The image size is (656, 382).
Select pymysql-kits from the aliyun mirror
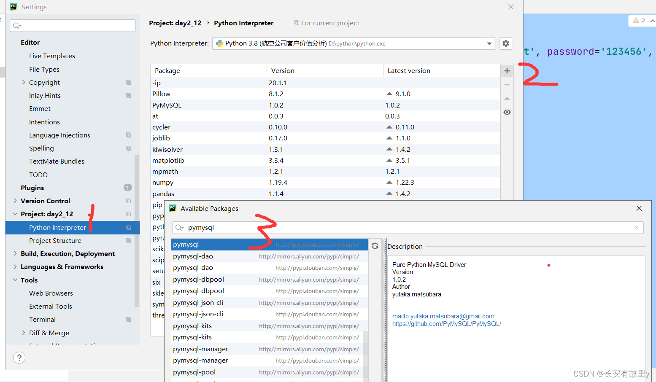click(x=270, y=326)
